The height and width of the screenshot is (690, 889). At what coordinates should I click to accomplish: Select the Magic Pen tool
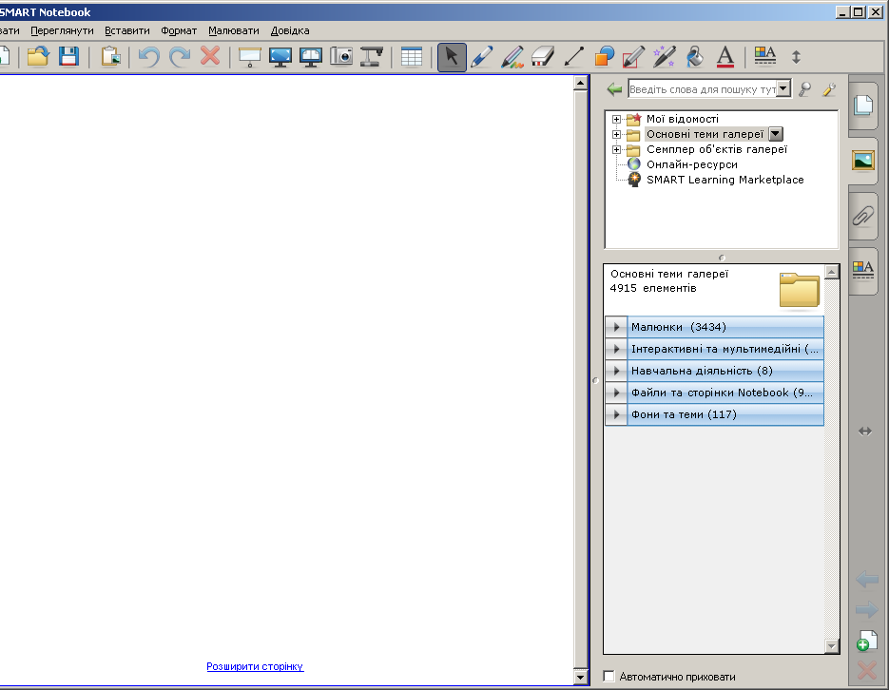pos(665,57)
